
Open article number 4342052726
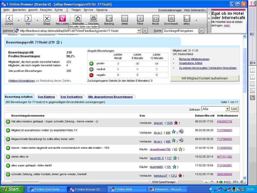coord(224,121)
